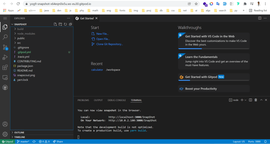Expand the public folder
270x144 pixels.
(42, 38)
